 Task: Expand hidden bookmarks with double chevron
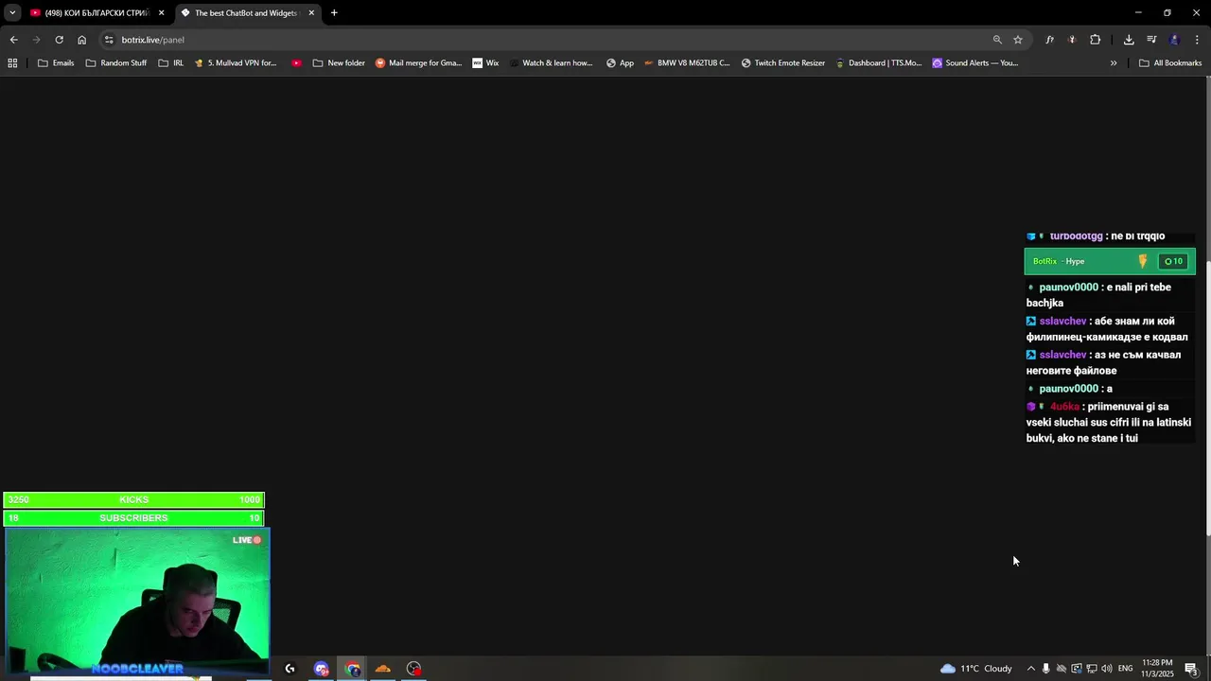[x=1114, y=63]
